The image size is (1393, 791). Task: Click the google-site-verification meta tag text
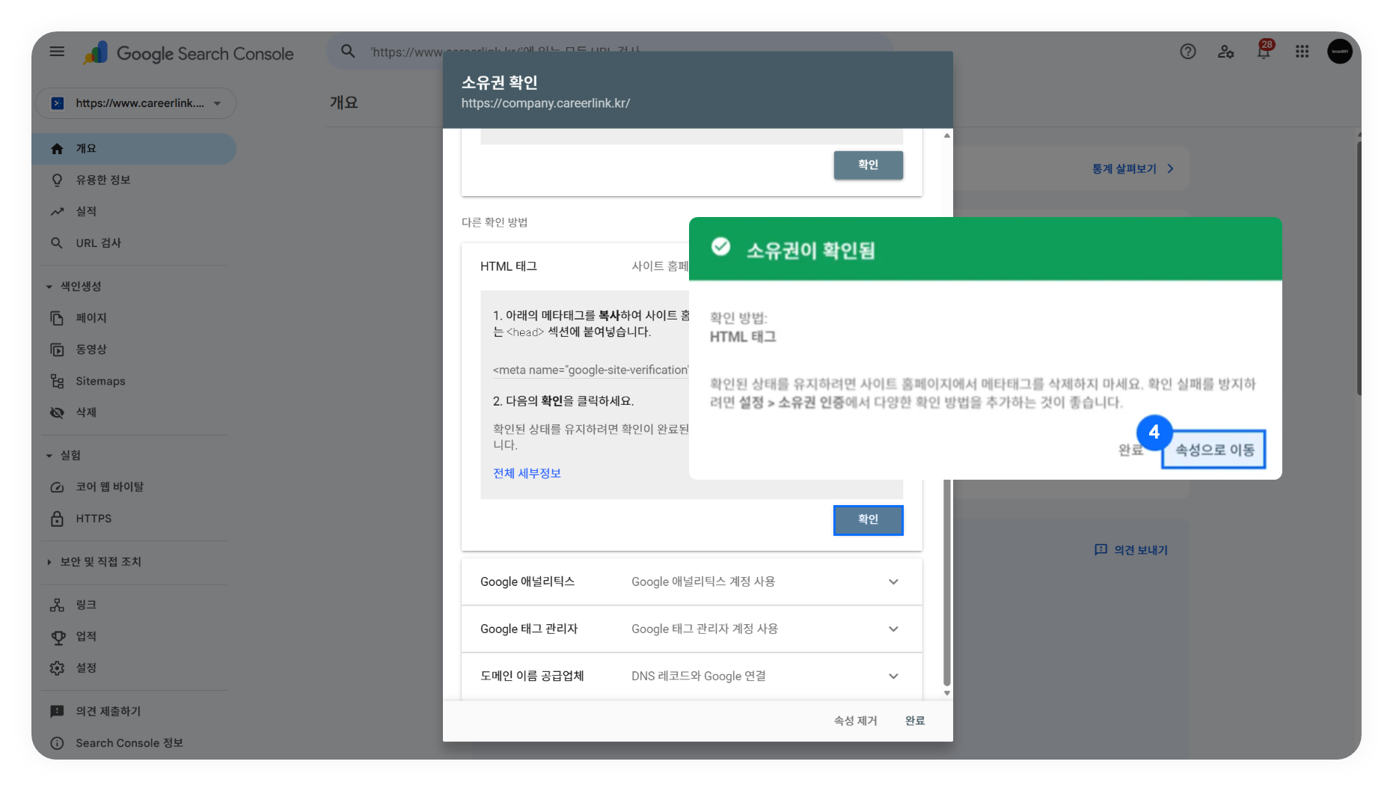[x=590, y=370]
